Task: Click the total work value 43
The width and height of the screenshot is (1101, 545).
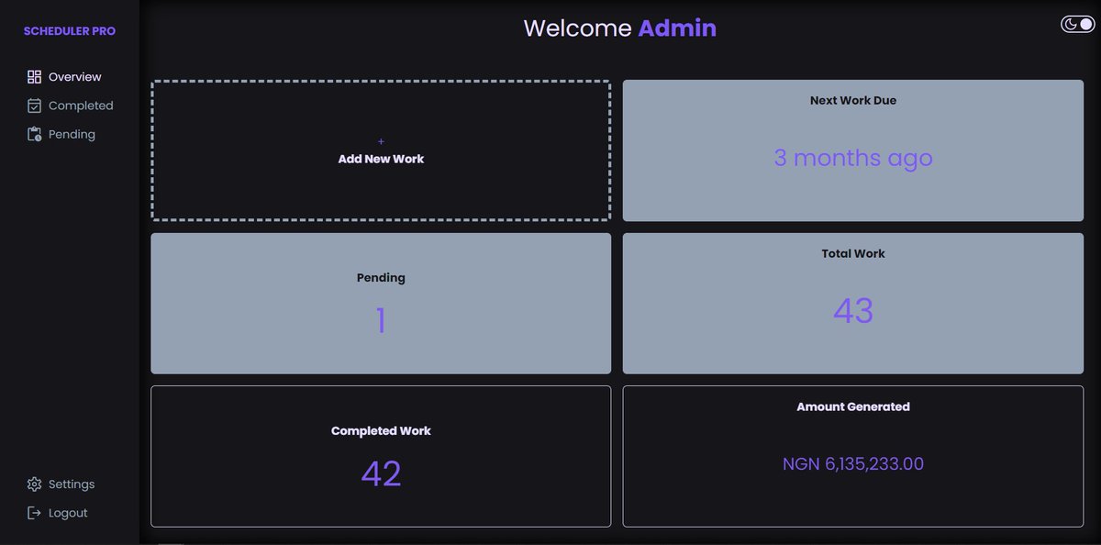Action: pos(853,311)
